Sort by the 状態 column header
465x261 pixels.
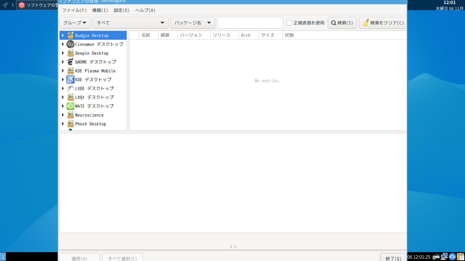tap(344, 35)
